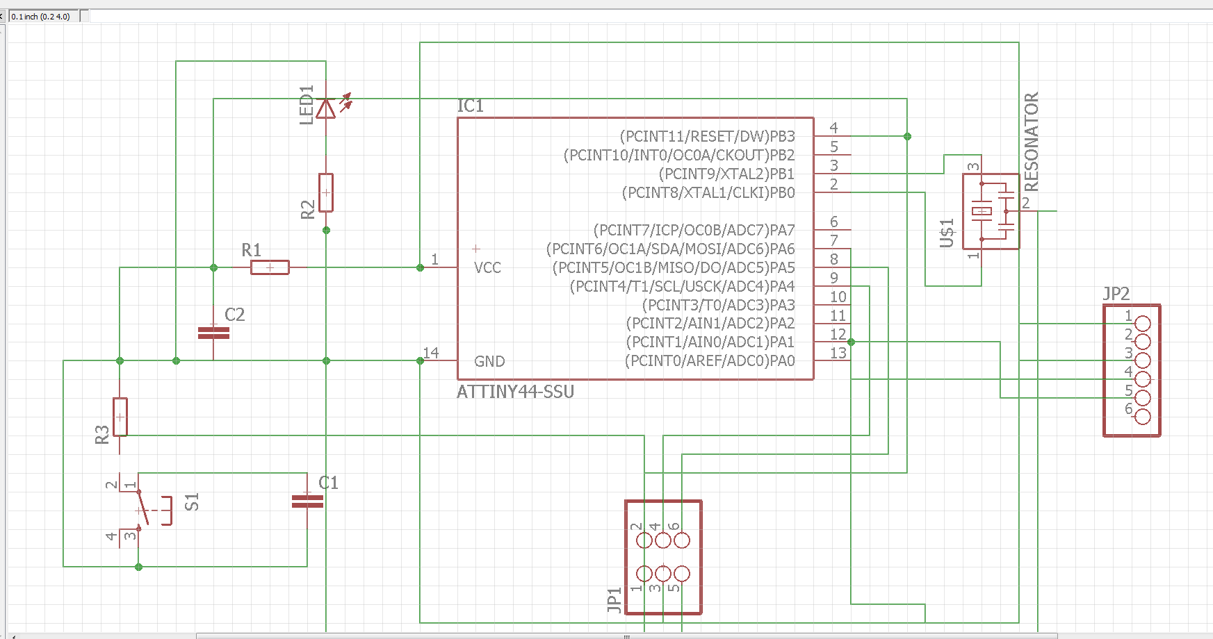Click pin 3 circle of JP2 header
The width and height of the screenshot is (1213, 639).
coord(1142,361)
